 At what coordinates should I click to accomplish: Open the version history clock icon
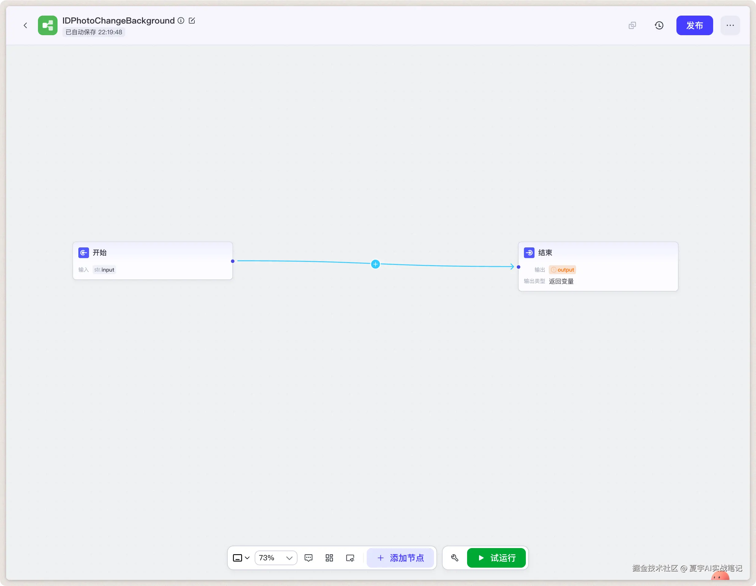point(659,25)
